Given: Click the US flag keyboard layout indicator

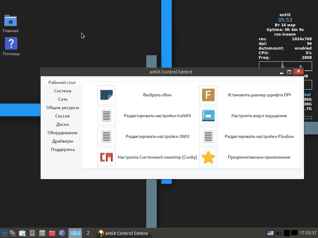Looking at the screenshot, I should coord(270,233).
